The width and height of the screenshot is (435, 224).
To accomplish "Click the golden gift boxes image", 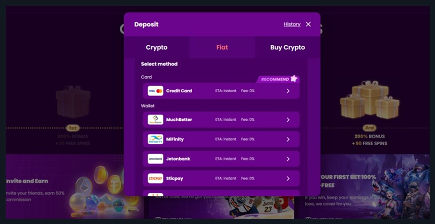I will 370,99.
